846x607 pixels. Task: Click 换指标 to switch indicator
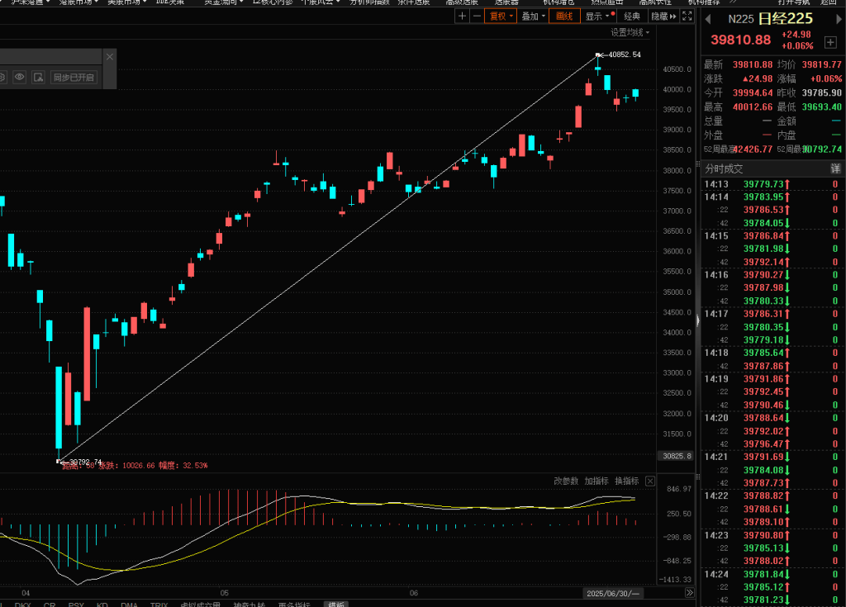click(626, 481)
